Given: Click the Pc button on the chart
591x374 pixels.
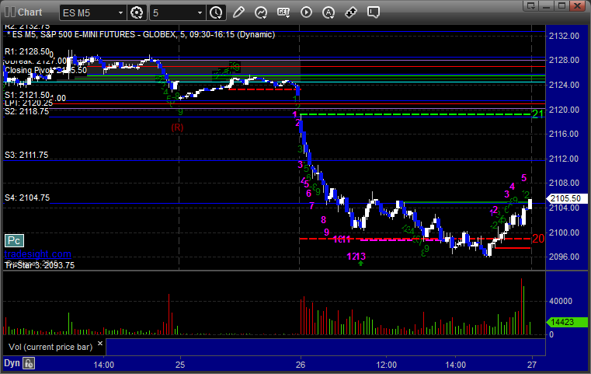Looking at the screenshot, I should 14,240.
